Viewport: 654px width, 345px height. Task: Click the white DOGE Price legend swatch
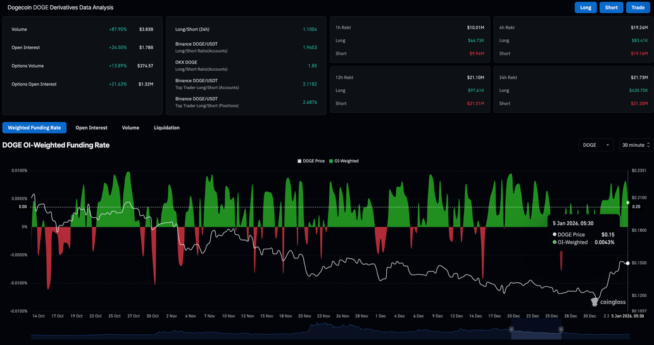click(300, 161)
